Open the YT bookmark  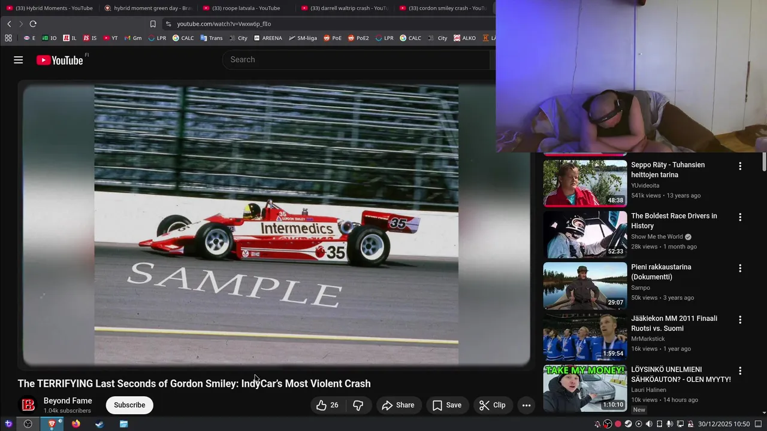coord(110,38)
